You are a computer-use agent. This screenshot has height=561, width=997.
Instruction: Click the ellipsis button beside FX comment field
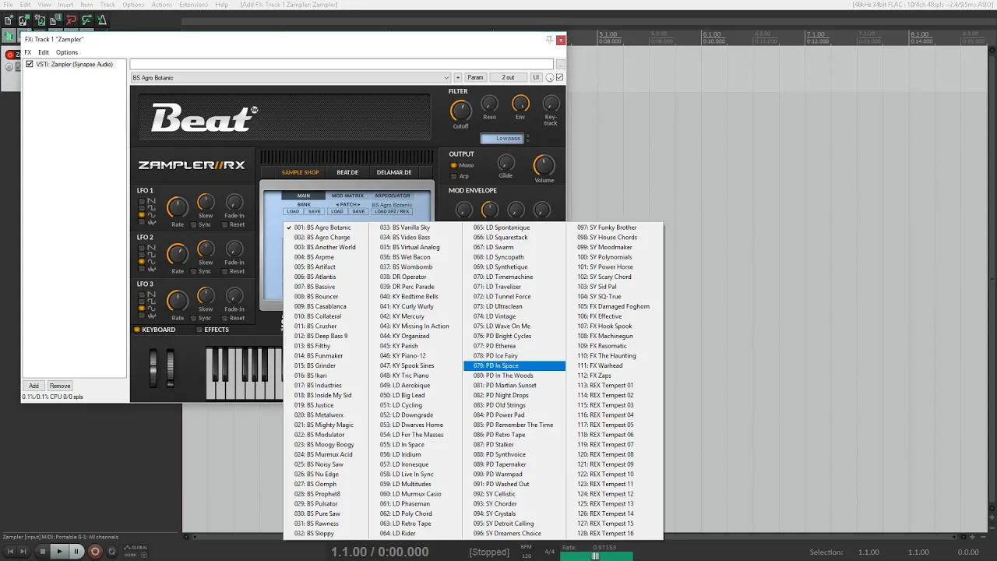coord(560,64)
